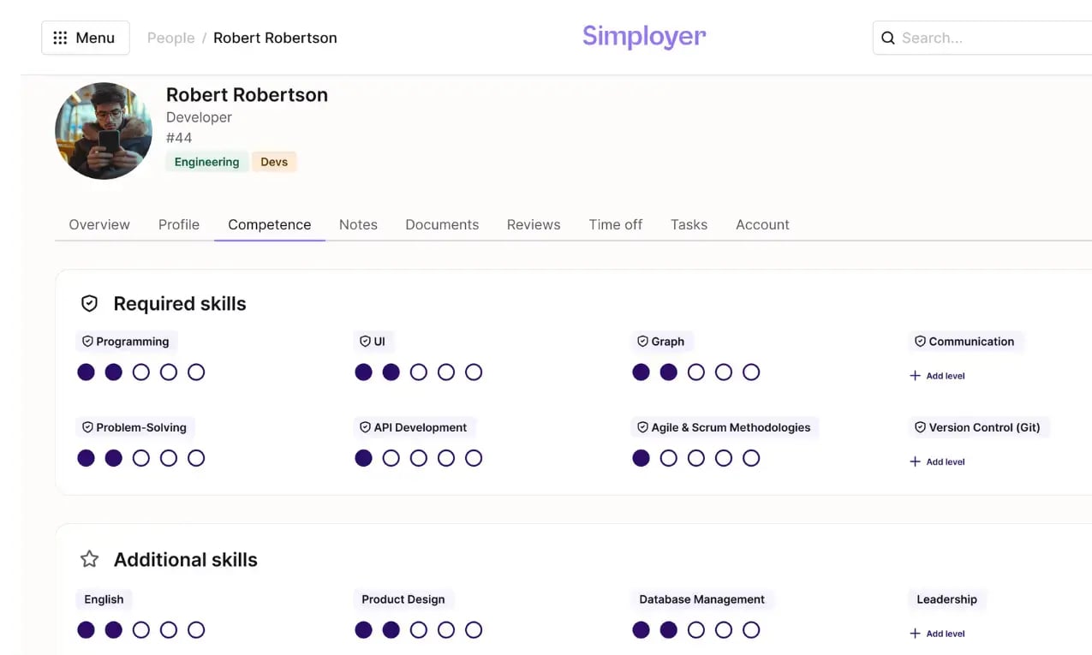Image resolution: width=1092 pixels, height=655 pixels.
Task: Click the Devs tag
Action: point(274,162)
